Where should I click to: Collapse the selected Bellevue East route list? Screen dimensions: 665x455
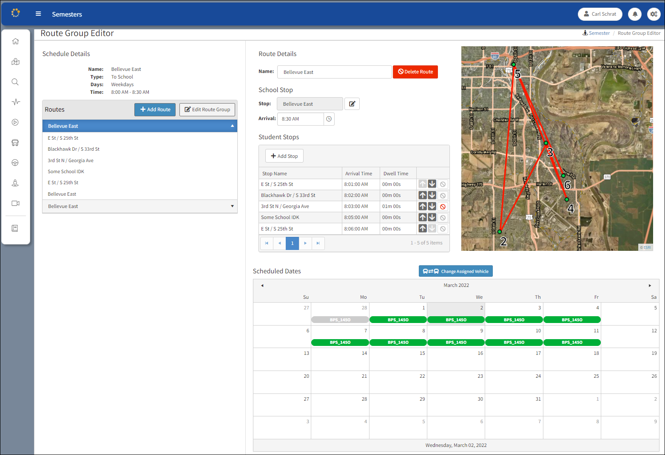click(x=232, y=126)
